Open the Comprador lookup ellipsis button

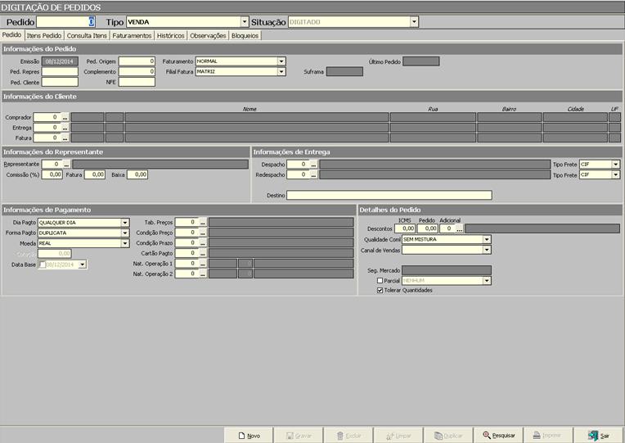pyautogui.click(x=66, y=117)
